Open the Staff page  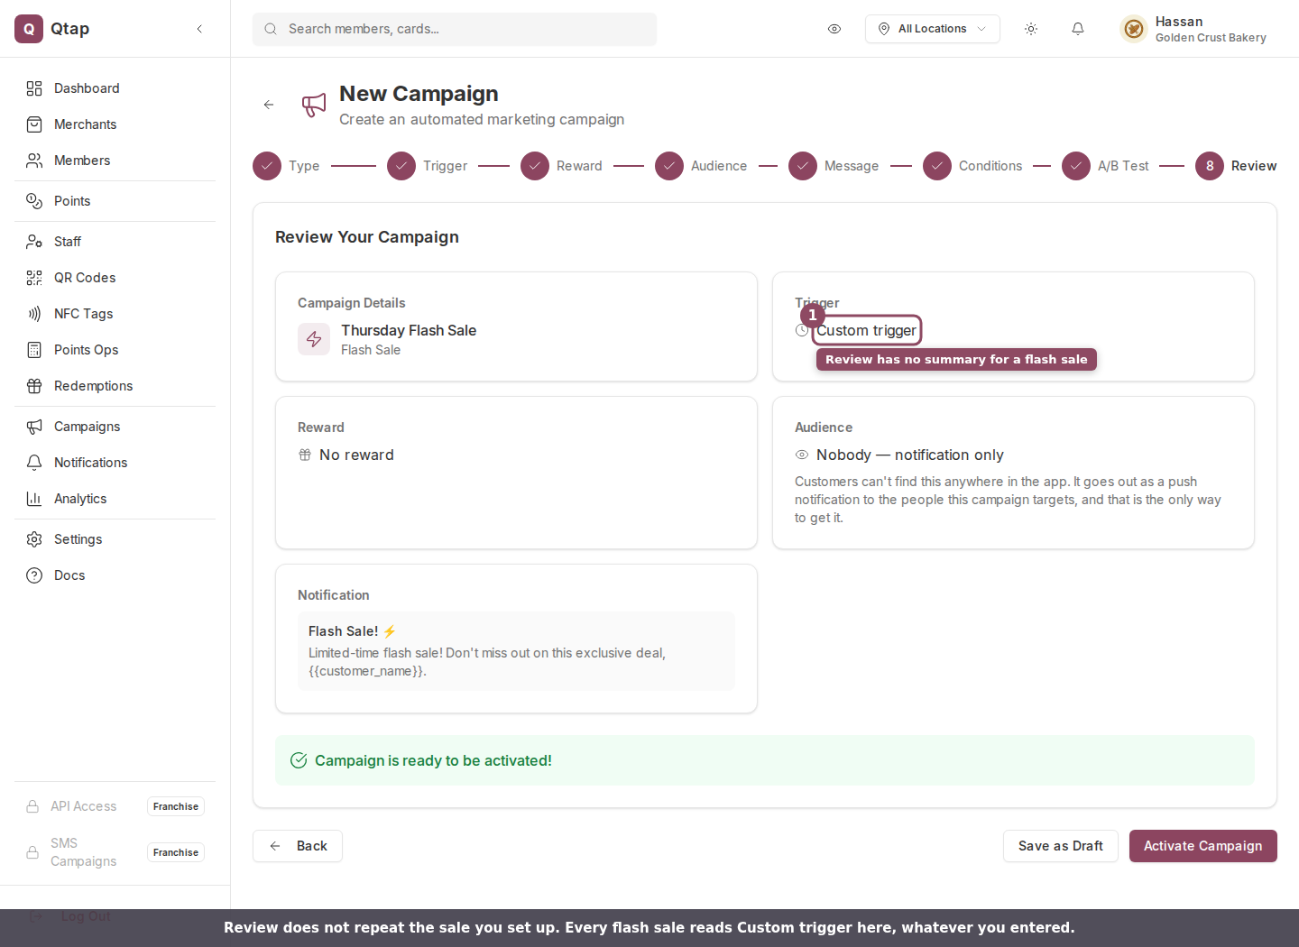115,242
